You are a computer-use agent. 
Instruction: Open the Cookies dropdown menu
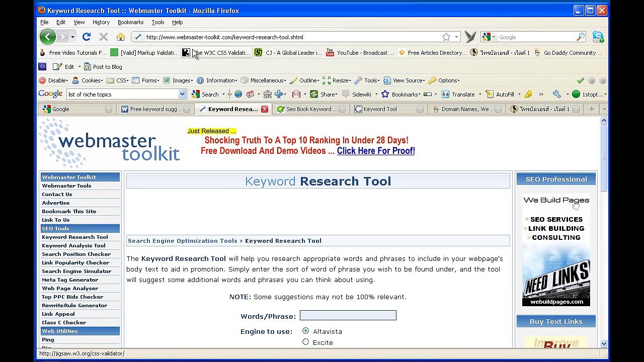click(x=88, y=80)
